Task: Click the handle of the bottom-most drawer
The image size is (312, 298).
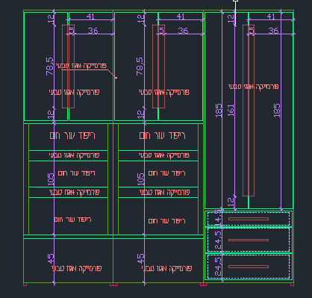Action: (249, 267)
